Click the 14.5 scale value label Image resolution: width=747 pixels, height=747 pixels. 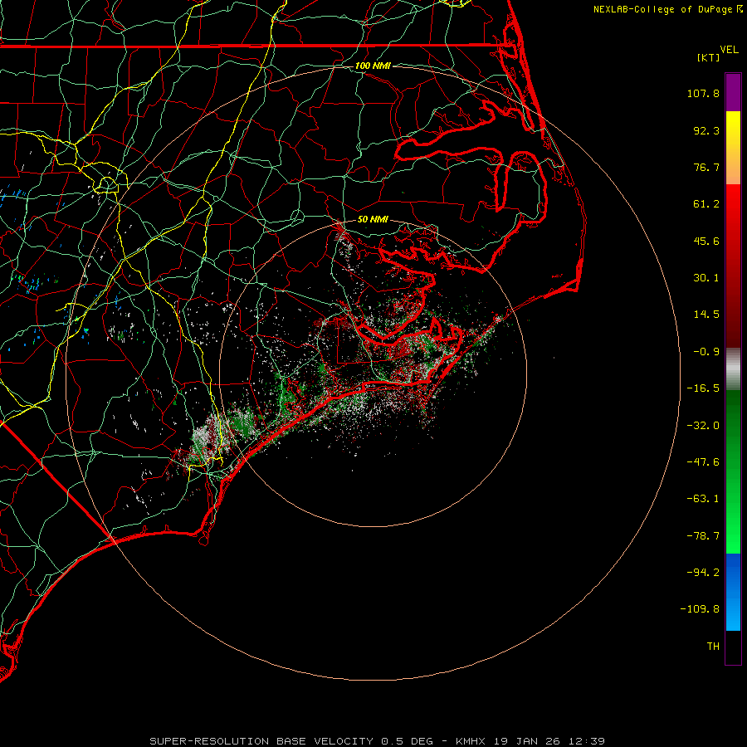click(708, 315)
